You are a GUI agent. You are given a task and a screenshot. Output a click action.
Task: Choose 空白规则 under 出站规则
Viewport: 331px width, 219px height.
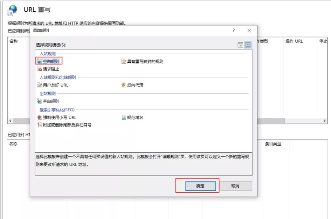(48, 101)
